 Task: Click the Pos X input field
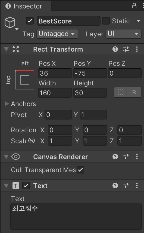(x=55, y=73)
